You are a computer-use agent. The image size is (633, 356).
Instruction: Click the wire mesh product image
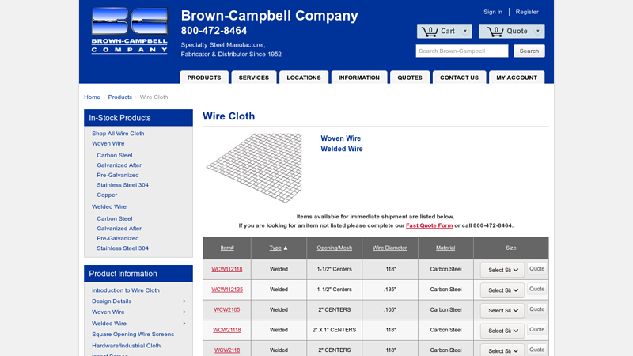(254, 168)
